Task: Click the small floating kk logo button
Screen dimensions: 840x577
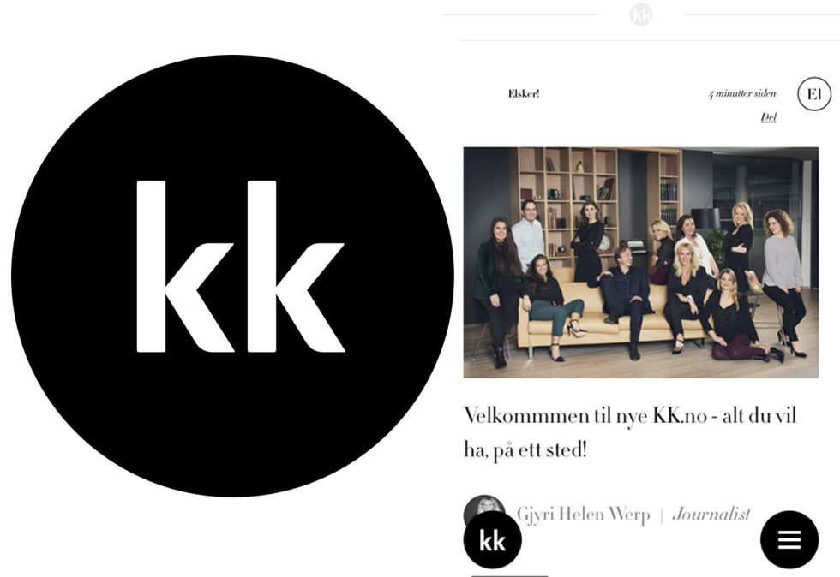Action: (492, 539)
